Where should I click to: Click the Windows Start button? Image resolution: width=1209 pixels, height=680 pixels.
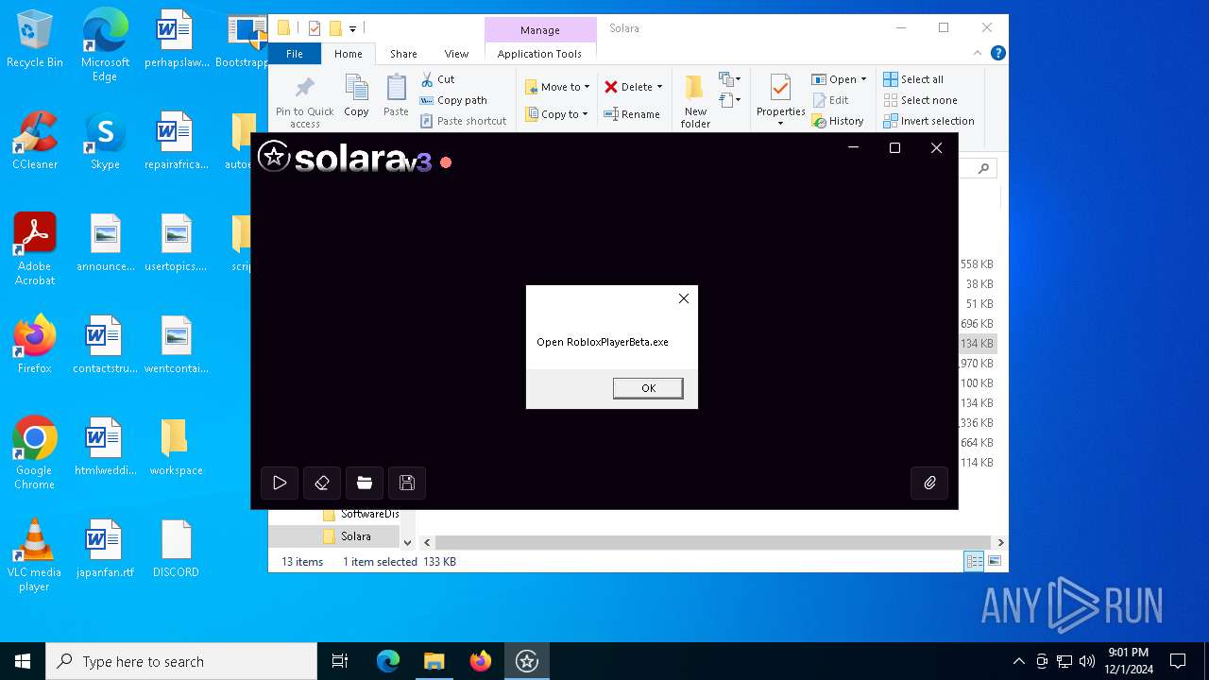pyautogui.click(x=23, y=661)
